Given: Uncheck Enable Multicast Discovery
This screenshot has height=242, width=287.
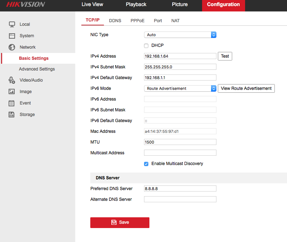Looking at the screenshot, I should (x=146, y=164).
